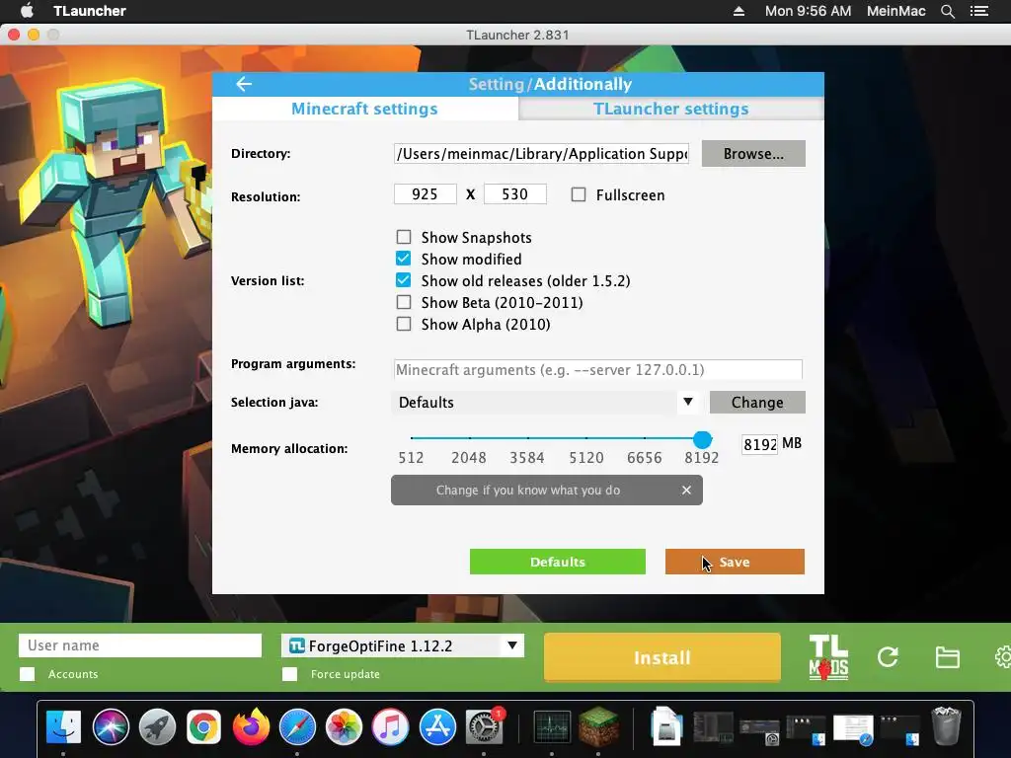Screen dimensions: 1011x758
Task: Open the Trash in the dock
Action: pyautogui.click(x=946, y=725)
